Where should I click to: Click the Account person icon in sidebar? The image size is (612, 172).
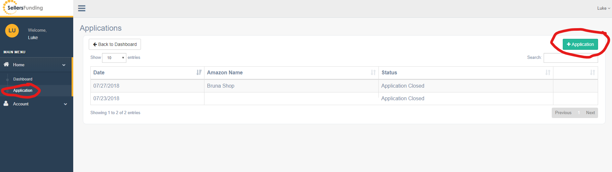6,103
